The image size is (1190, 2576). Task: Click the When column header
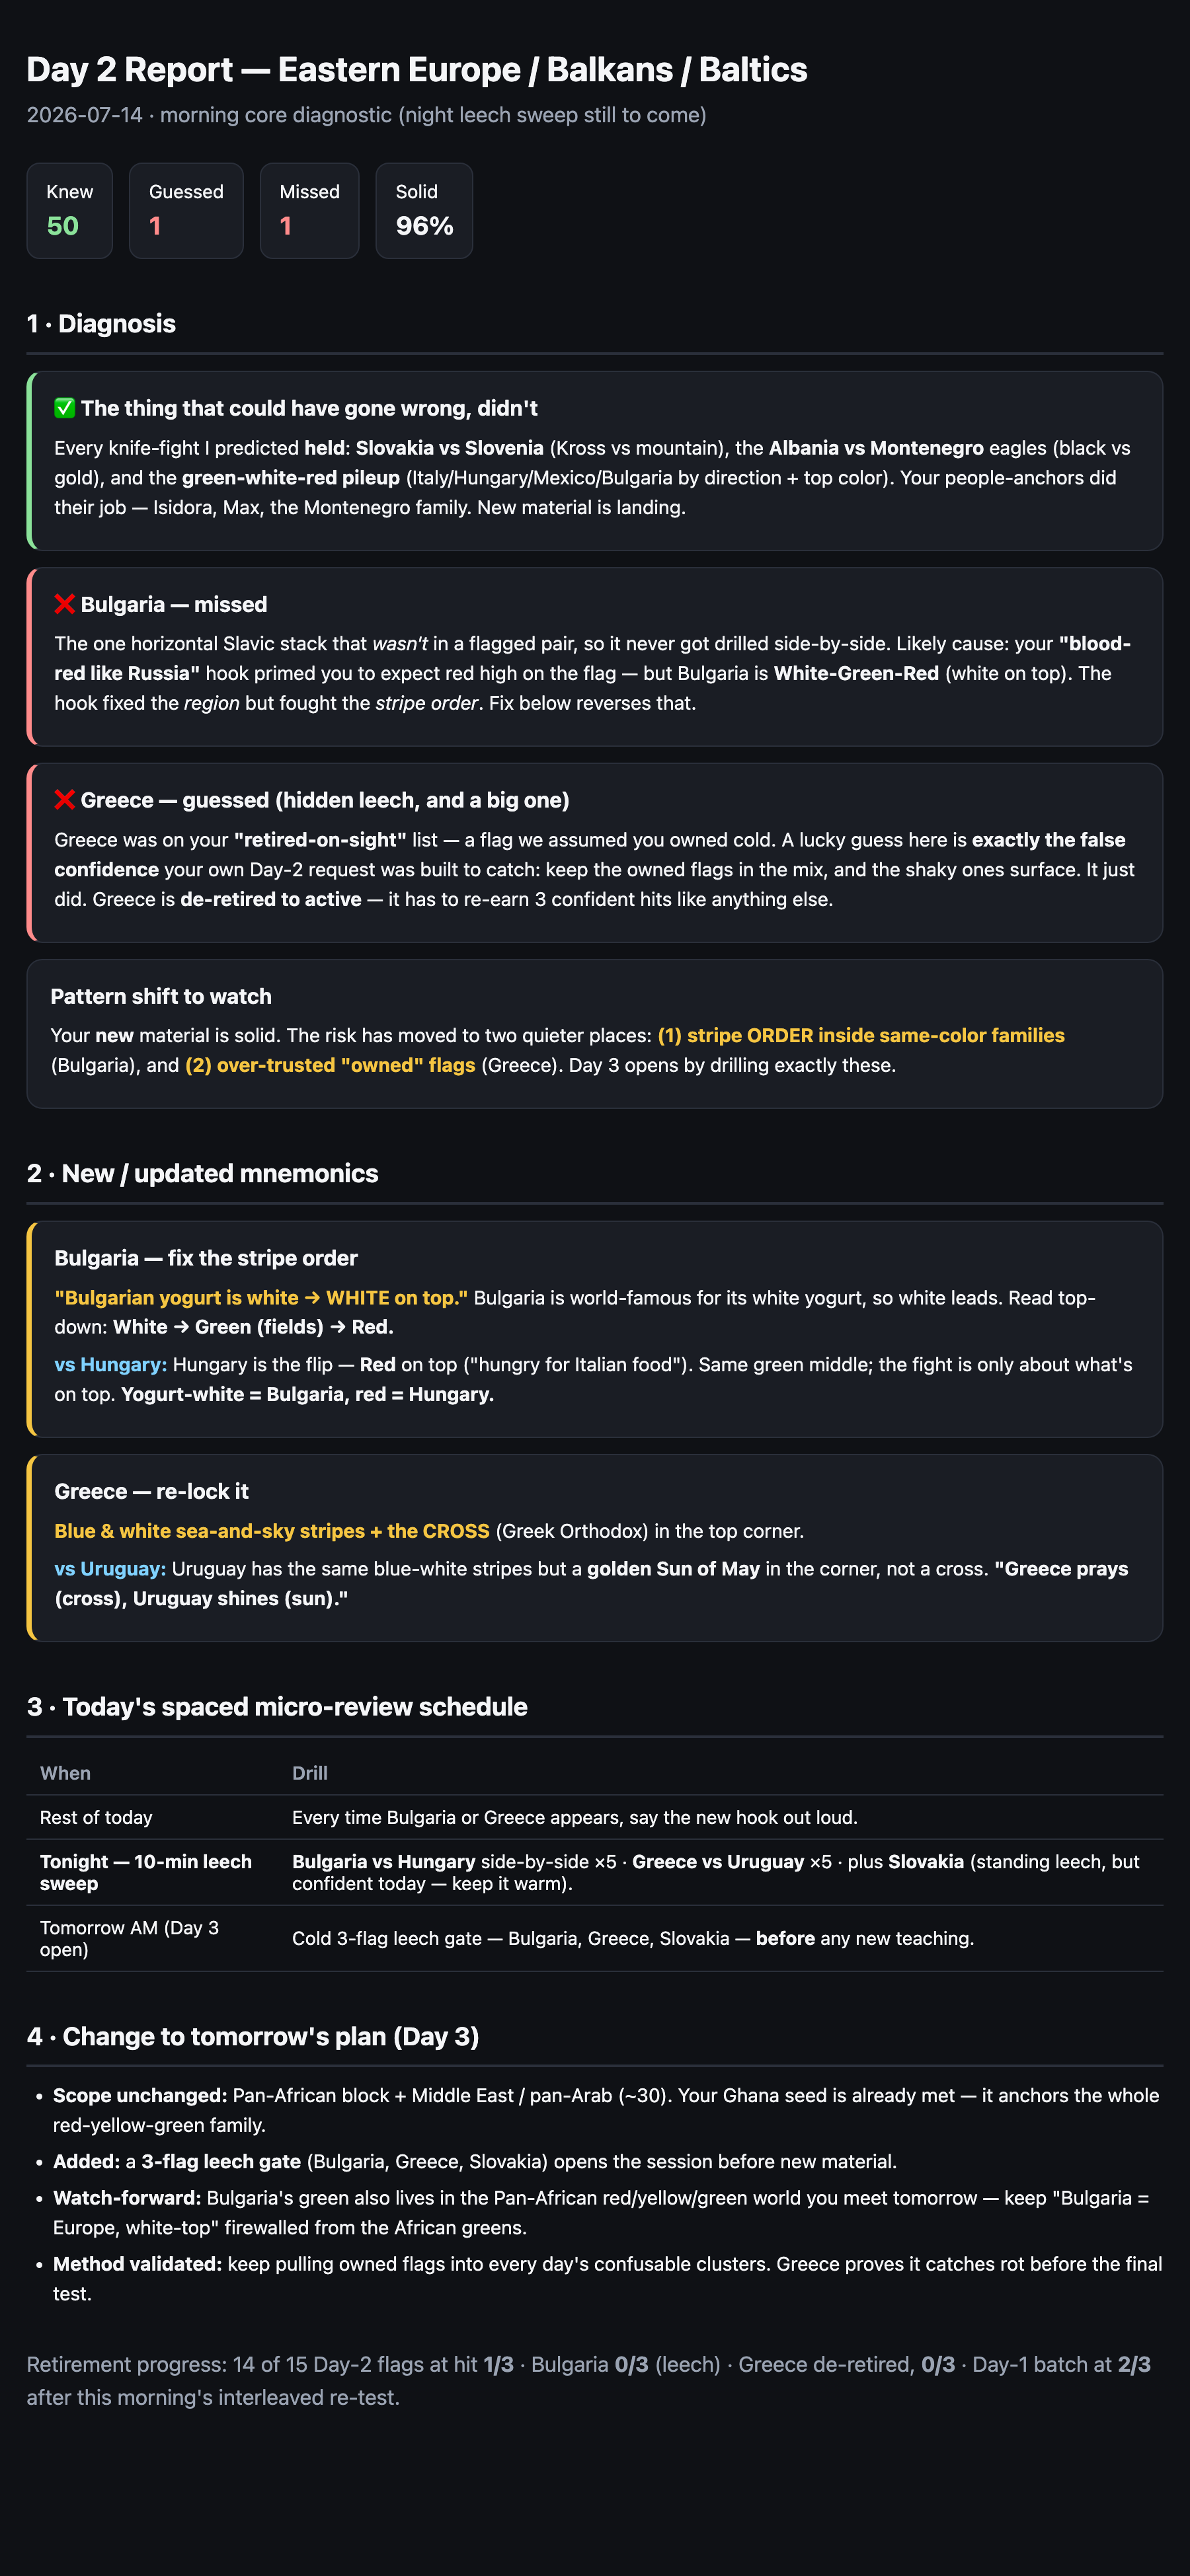coord(65,1773)
